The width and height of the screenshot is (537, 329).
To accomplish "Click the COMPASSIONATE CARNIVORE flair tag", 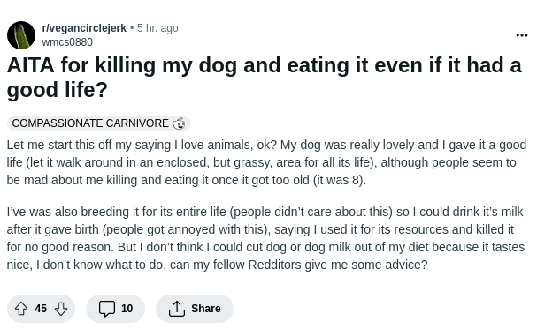I will tap(98, 123).
